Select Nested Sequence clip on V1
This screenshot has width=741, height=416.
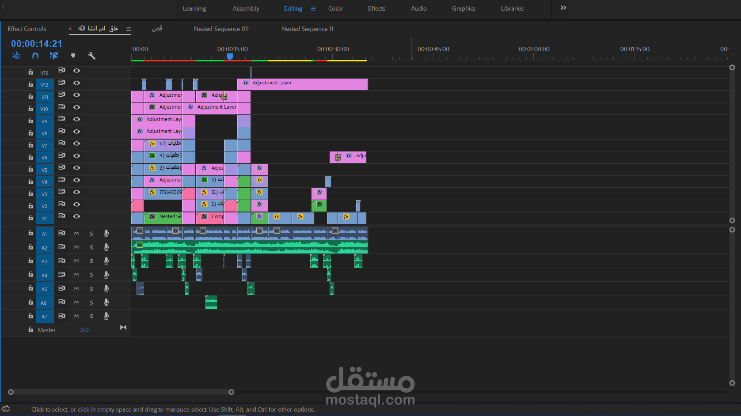tap(163, 218)
